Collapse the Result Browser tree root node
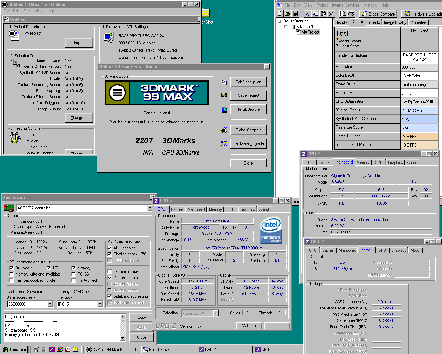 click(x=279, y=21)
